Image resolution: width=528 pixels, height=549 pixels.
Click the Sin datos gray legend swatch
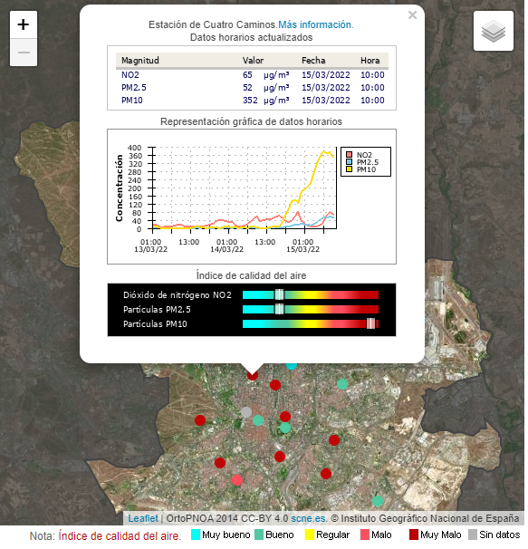[x=473, y=535]
